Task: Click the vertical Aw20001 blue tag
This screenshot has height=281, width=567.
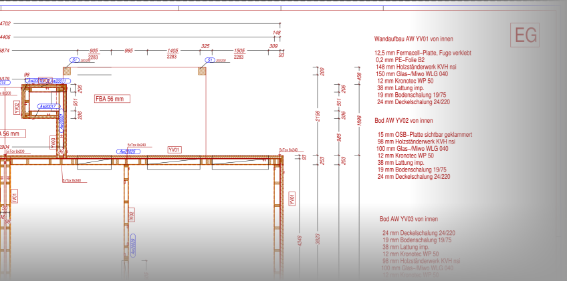Action: (x=61, y=120)
